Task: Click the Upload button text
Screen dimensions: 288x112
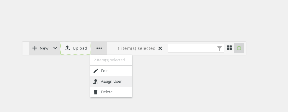Action: pyautogui.click(x=80, y=48)
